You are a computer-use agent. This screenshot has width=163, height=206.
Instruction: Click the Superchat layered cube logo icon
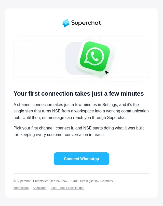[66, 23]
